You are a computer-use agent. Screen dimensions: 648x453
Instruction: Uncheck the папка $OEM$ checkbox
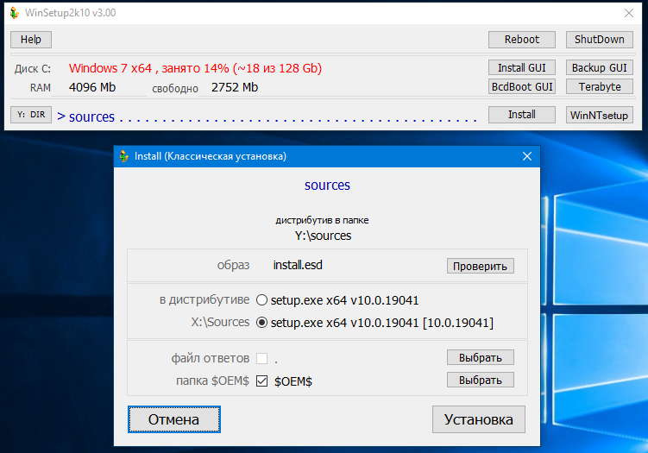coord(261,381)
